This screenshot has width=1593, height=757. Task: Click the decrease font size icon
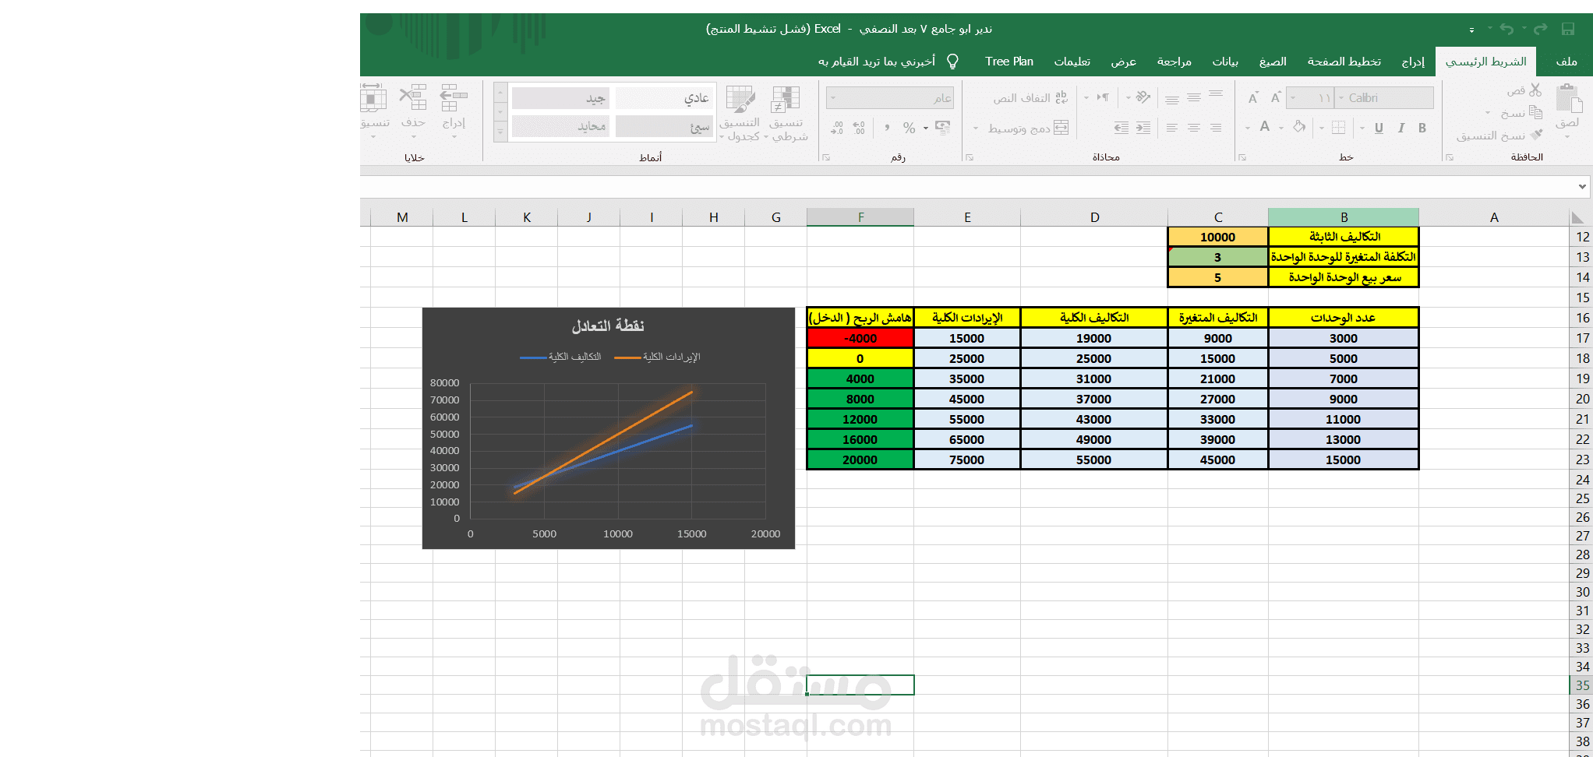point(1253,98)
